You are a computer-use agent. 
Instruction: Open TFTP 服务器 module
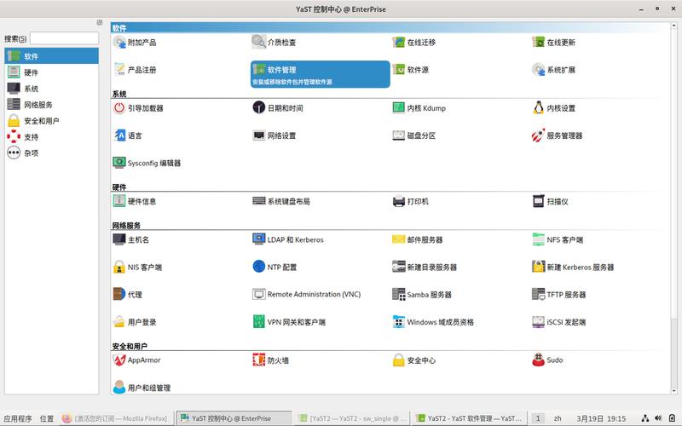[x=559, y=294]
